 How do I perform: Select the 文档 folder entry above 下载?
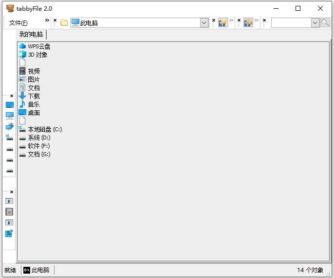[29, 88]
